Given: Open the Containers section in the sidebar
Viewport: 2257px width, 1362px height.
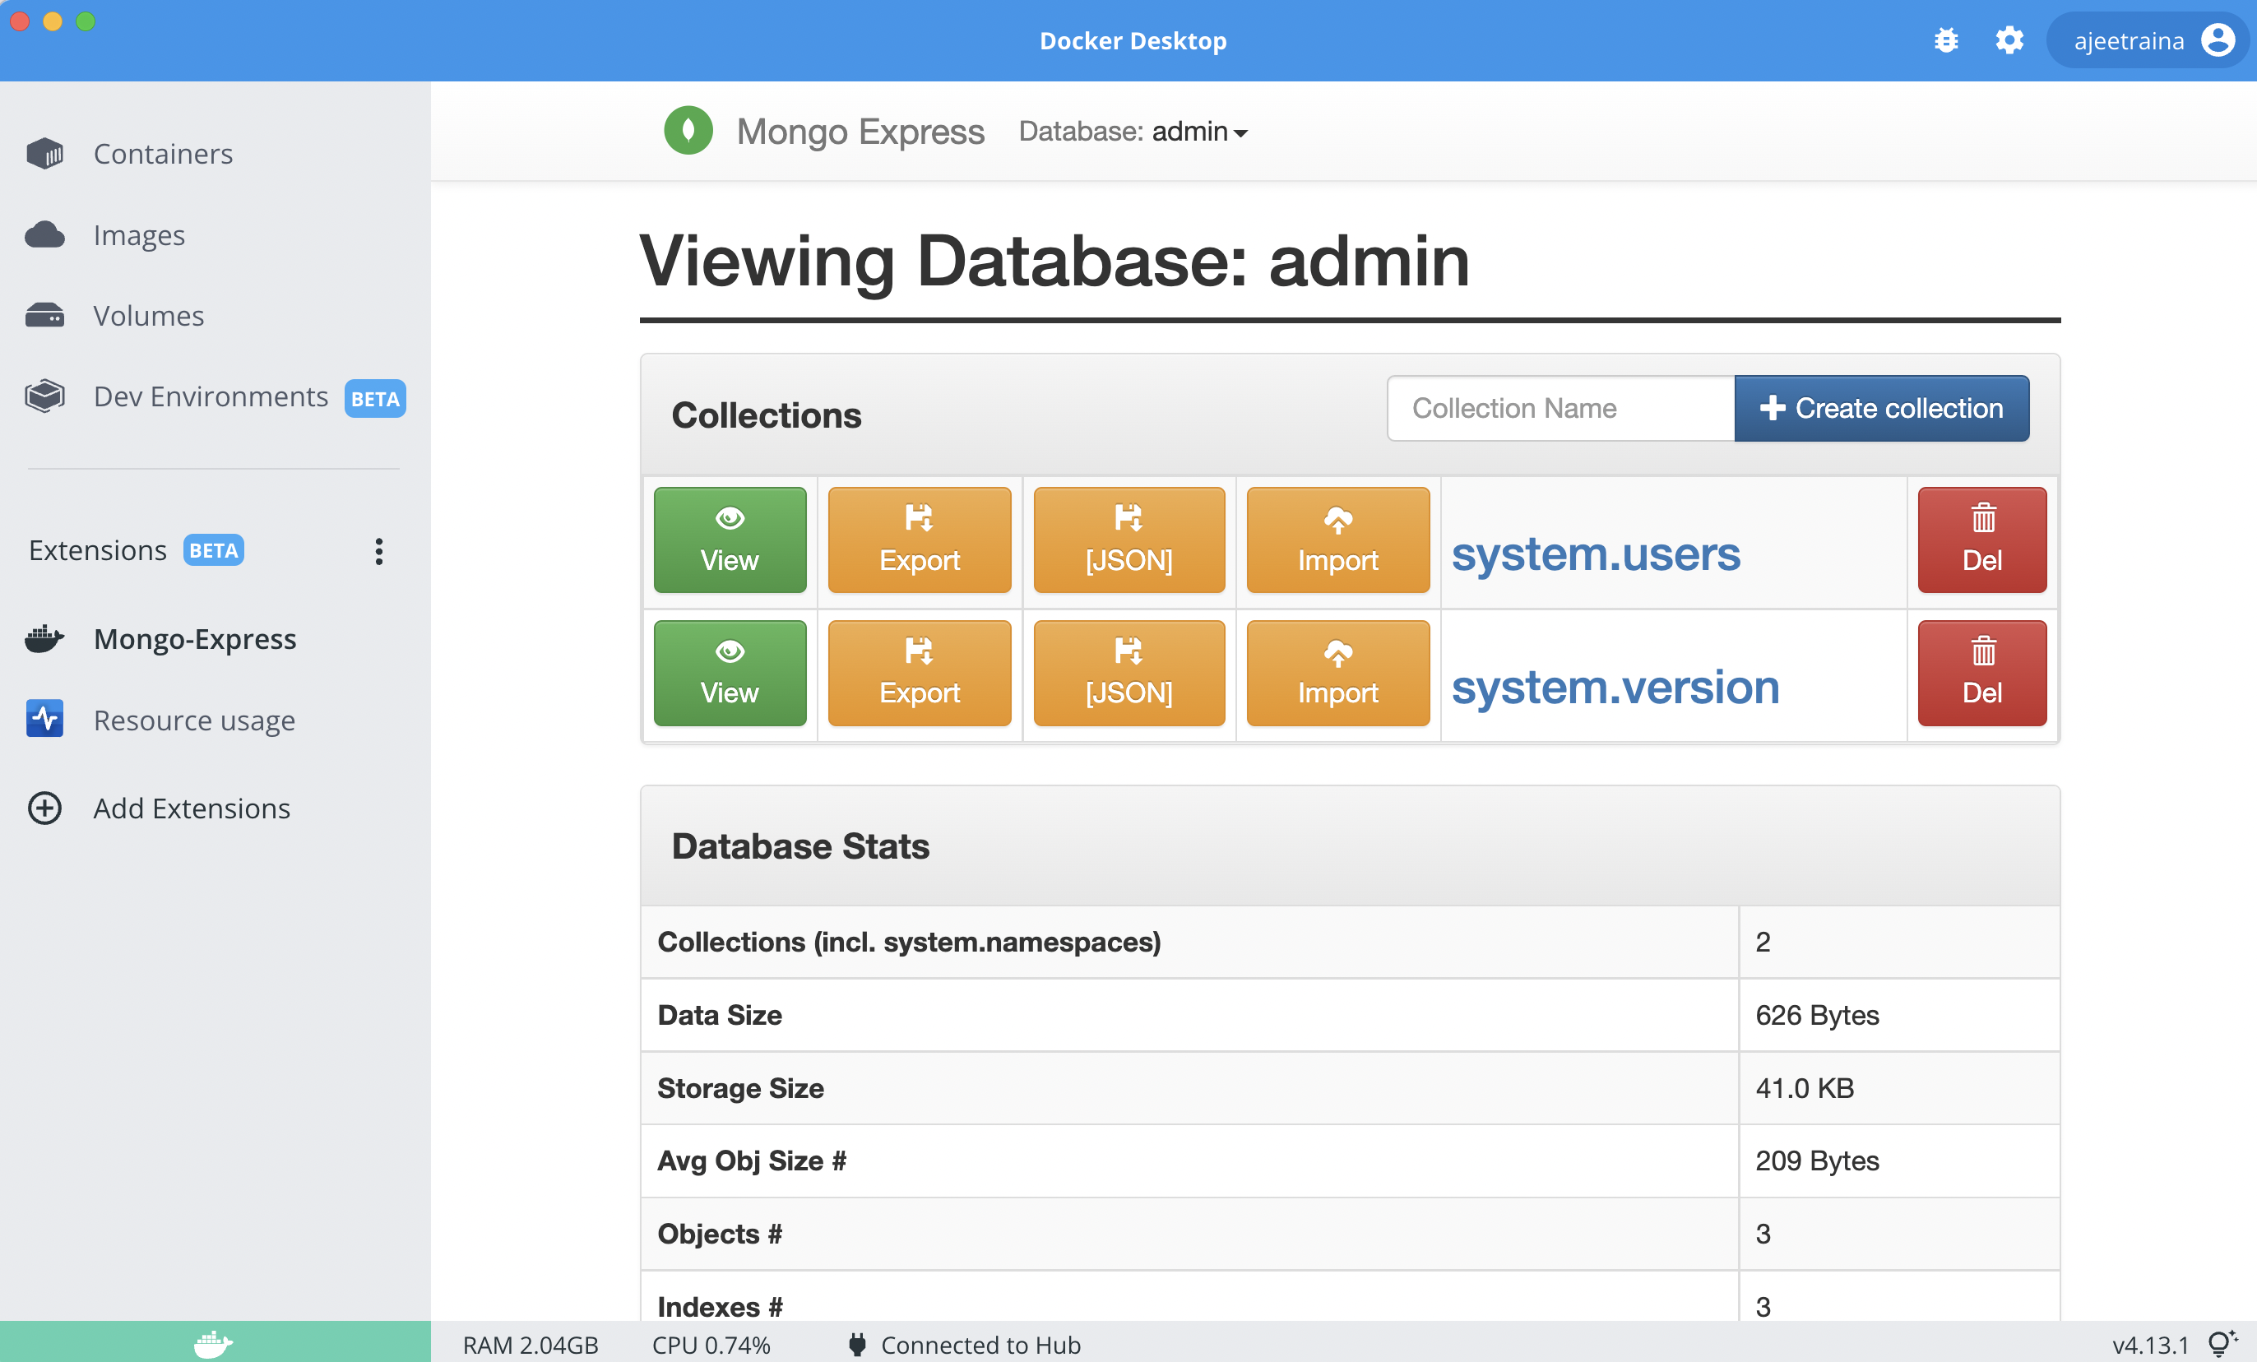Looking at the screenshot, I should pos(163,154).
